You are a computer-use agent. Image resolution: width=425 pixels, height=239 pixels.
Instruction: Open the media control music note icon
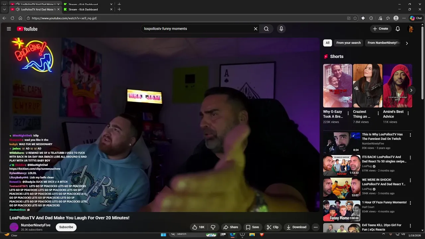pos(380,18)
